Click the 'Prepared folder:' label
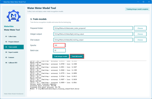Viewport: 152px width, 99px height. [37, 28]
